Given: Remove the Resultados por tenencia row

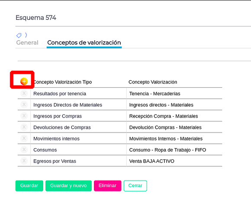Looking at the screenshot, I should point(24,93).
